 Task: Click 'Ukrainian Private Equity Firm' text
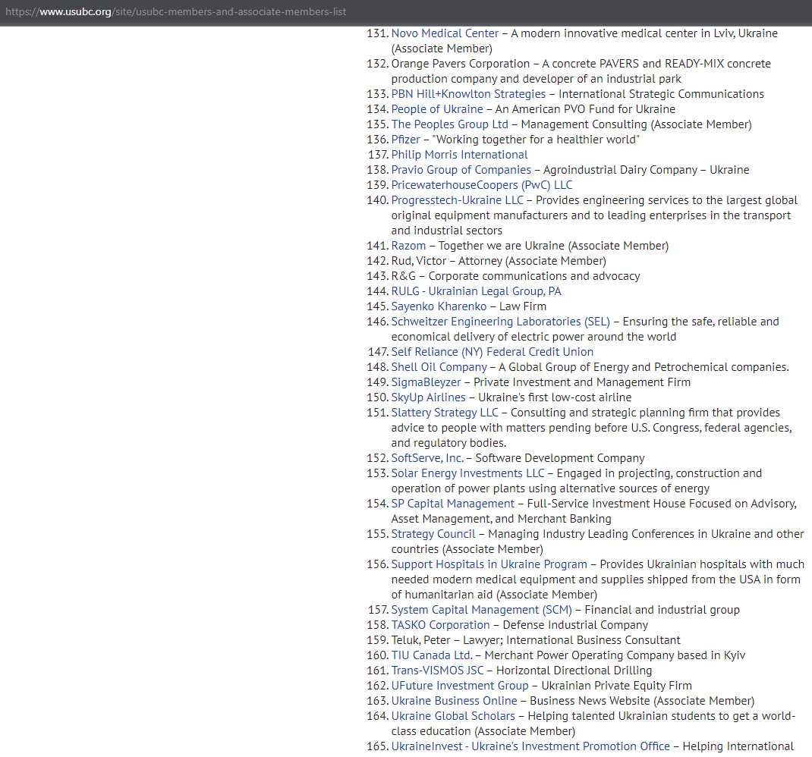(x=616, y=686)
